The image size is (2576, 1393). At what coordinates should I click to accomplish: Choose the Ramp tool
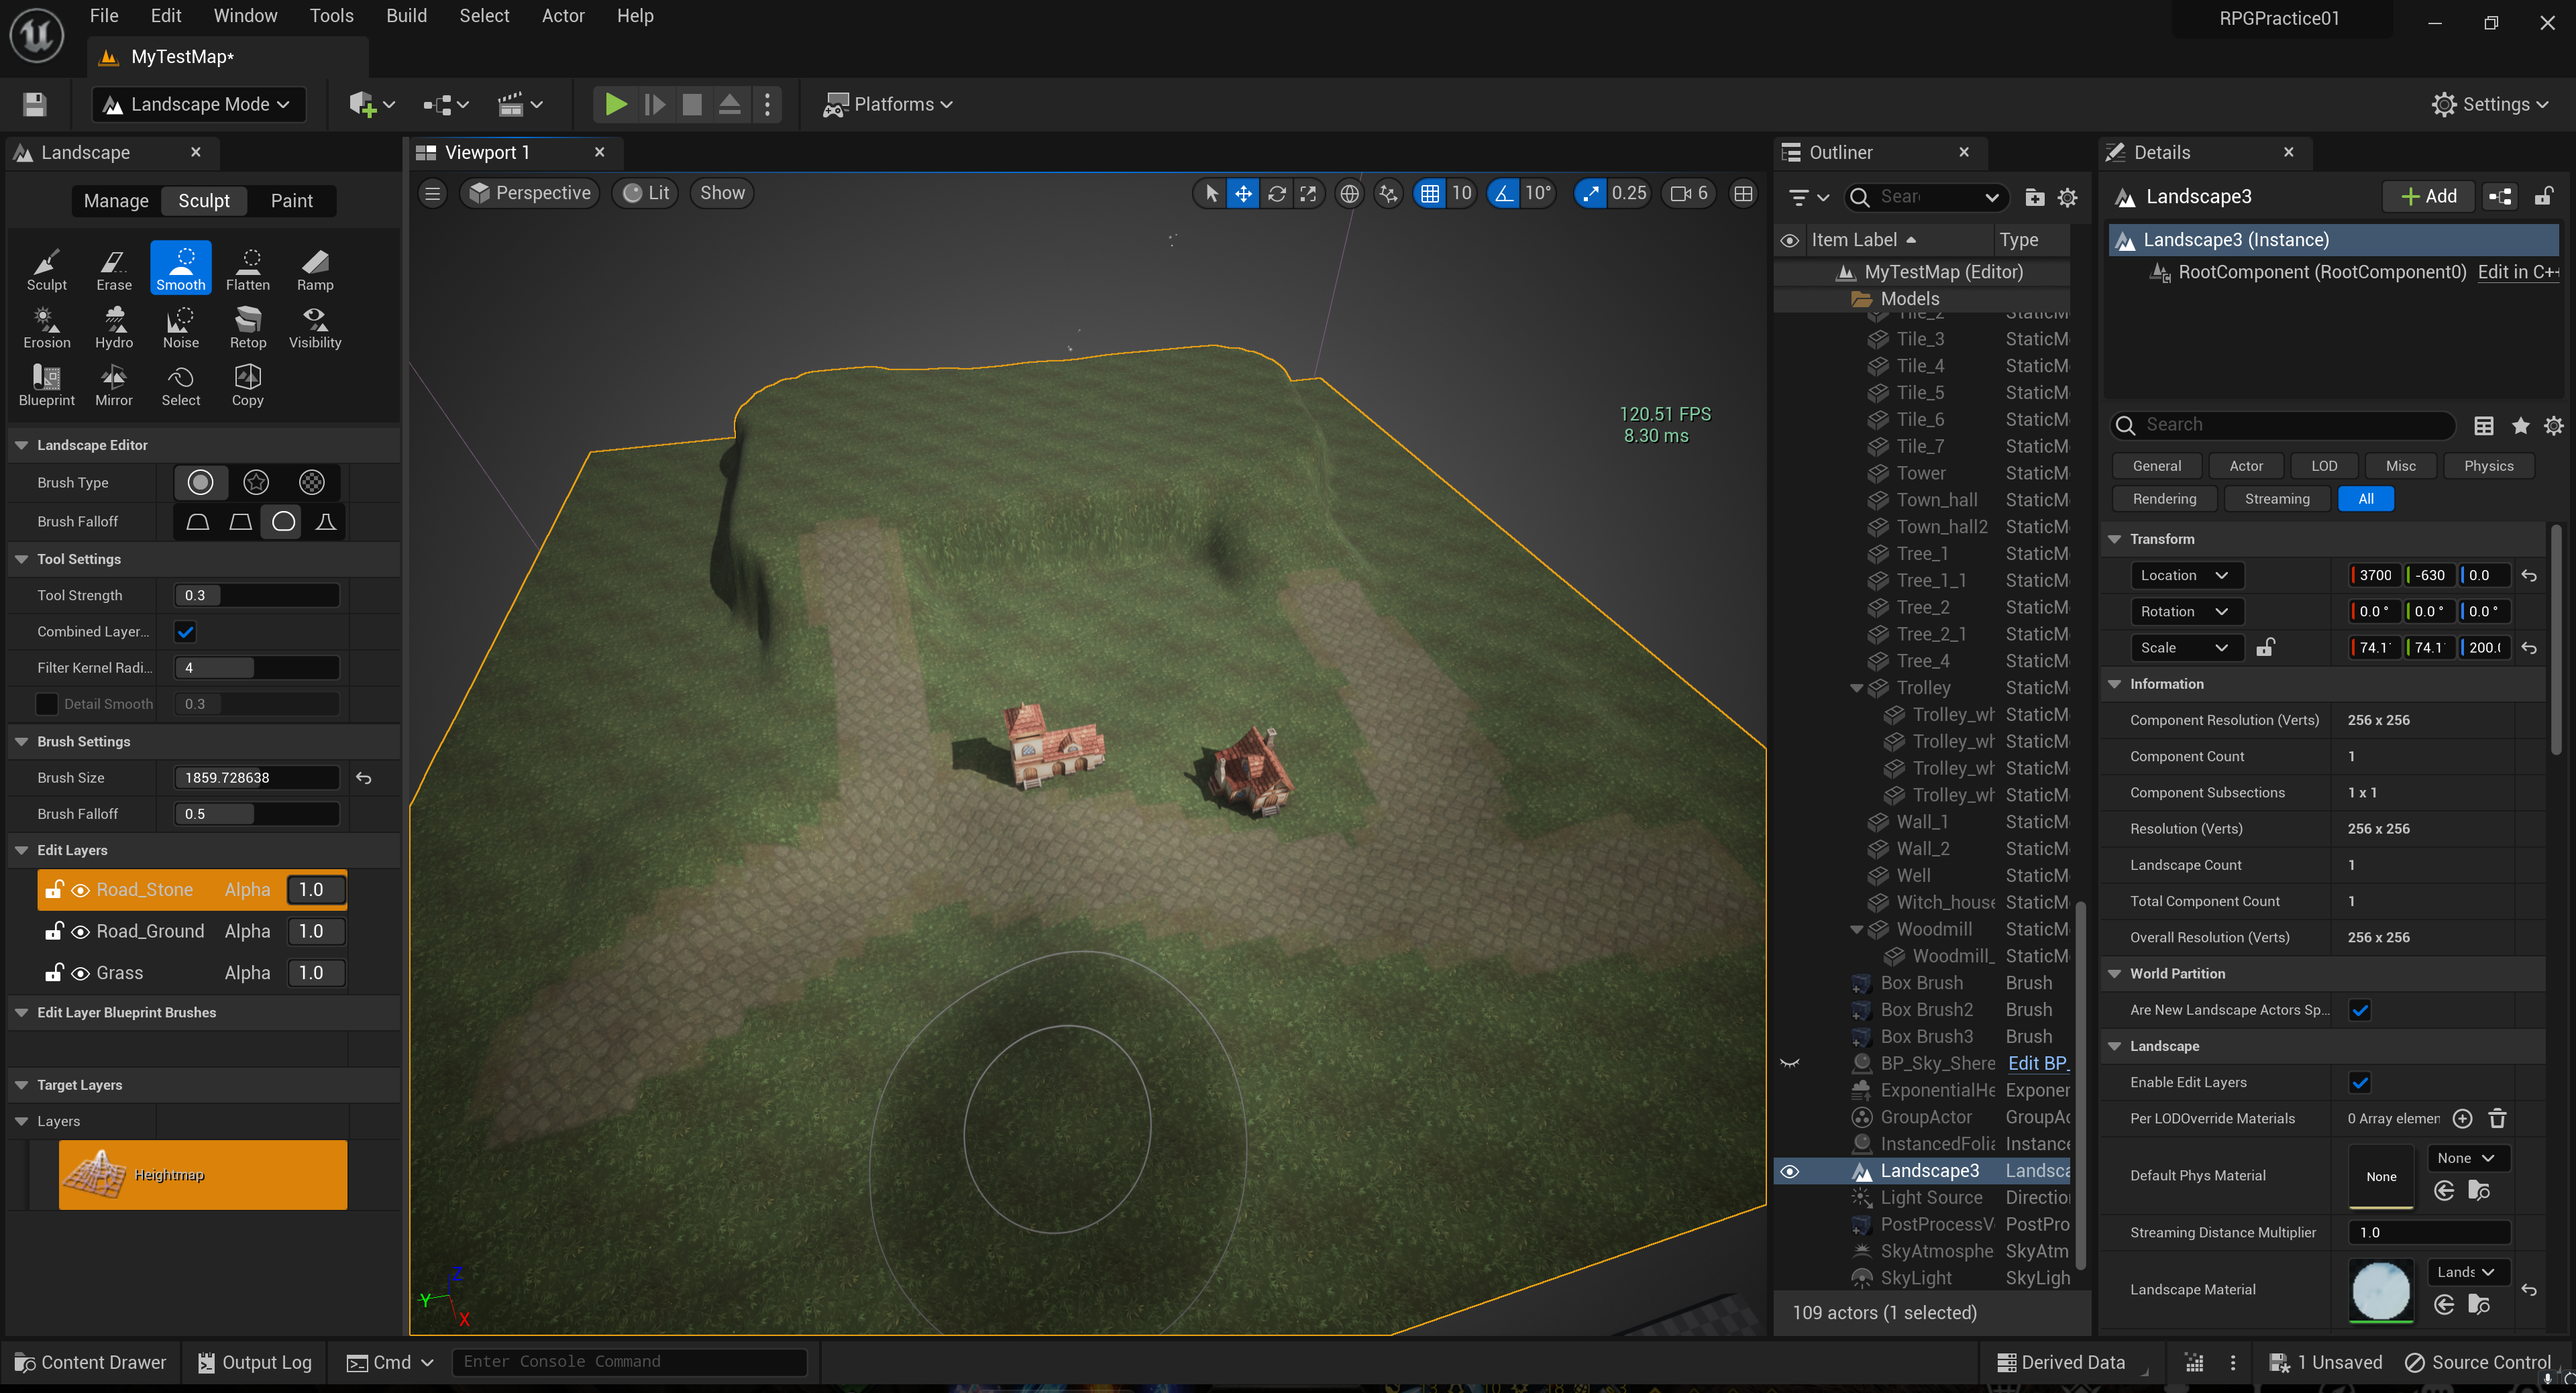[314, 268]
